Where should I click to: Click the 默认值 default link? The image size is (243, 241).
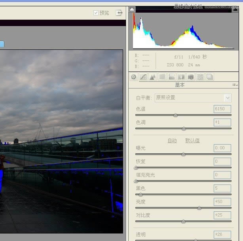(x=192, y=141)
